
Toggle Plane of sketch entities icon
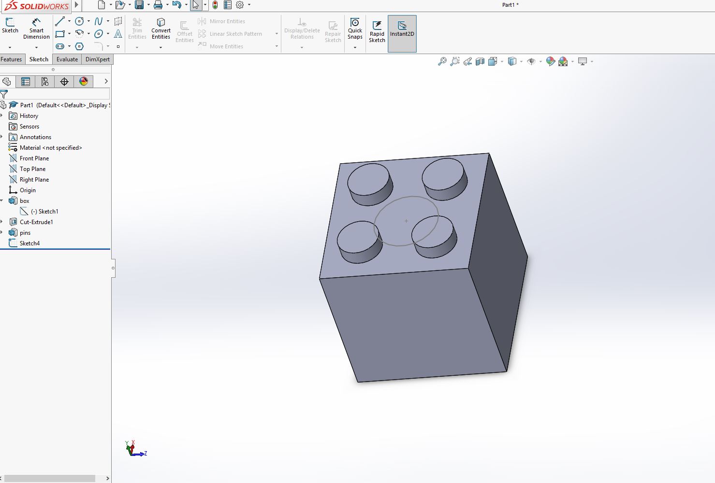click(x=118, y=21)
